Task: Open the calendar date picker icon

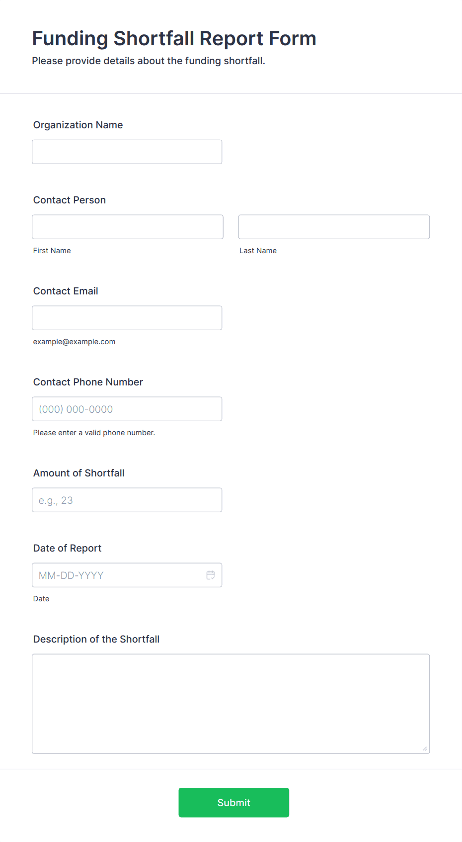Action: point(211,575)
